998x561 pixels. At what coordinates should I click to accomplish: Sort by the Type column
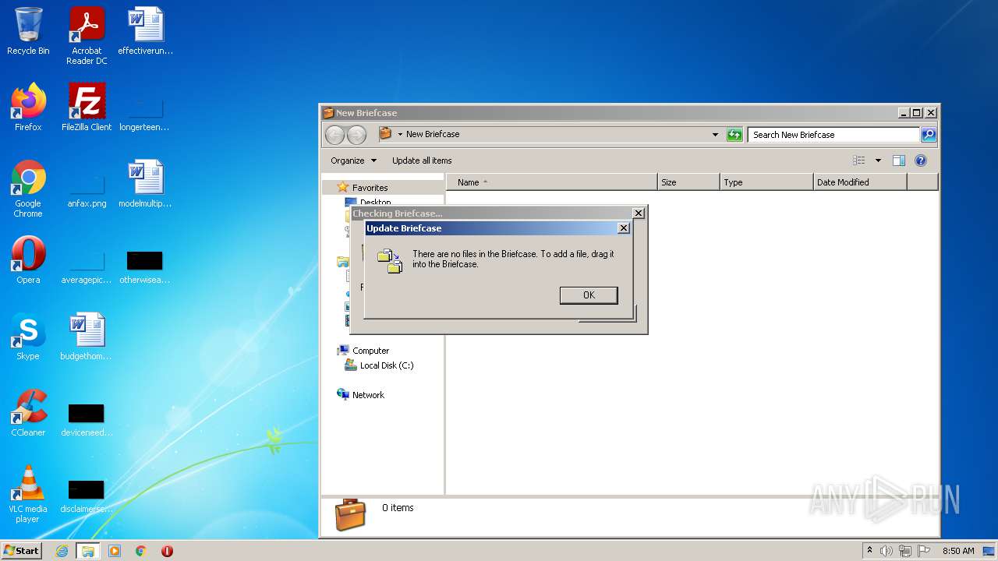point(766,182)
